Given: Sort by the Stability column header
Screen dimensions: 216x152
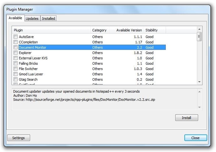Looking at the screenshot, I should (155, 30).
